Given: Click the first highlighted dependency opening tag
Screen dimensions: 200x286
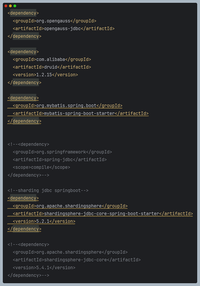Looking at the screenshot, I should click(23, 13).
